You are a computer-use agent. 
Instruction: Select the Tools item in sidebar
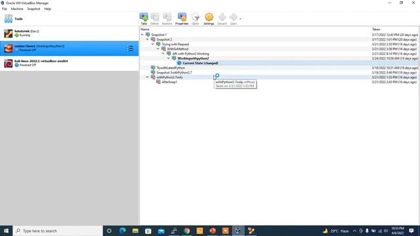[69, 19]
